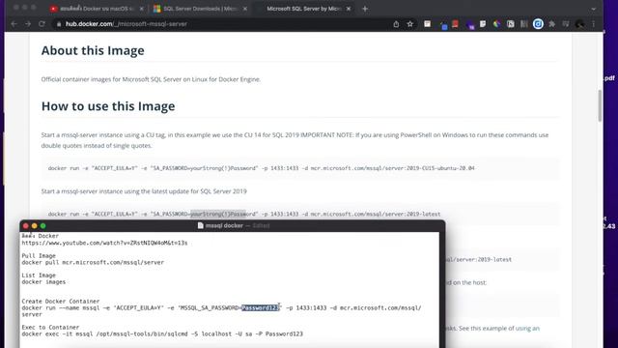Open the Notion extension icon
The image size is (618, 348).
pyautogui.click(x=511, y=24)
